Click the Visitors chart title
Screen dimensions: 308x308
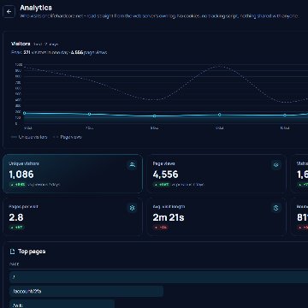coord(21,44)
